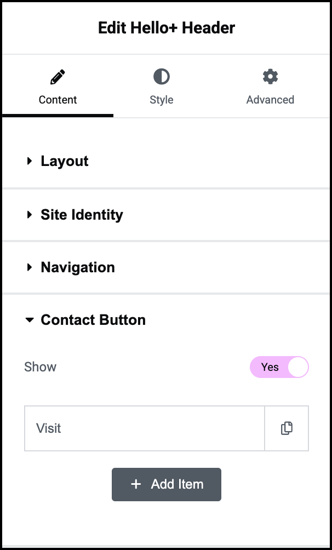
Task: Click the Navigation section title
Action: [x=78, y=268]
